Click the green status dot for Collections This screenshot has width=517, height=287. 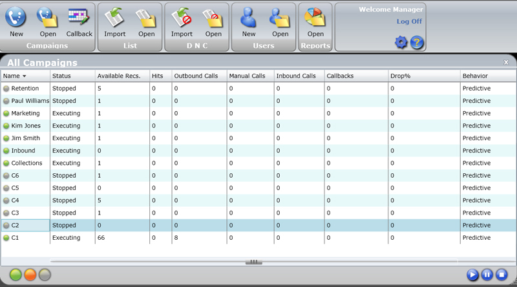point(6,164)
